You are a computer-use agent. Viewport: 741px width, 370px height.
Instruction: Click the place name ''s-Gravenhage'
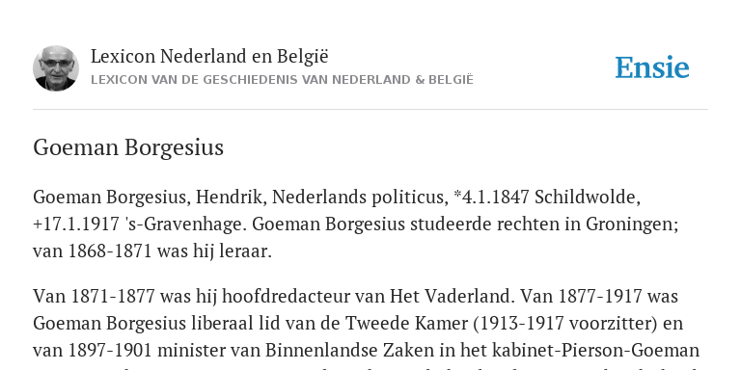(184, 225)
